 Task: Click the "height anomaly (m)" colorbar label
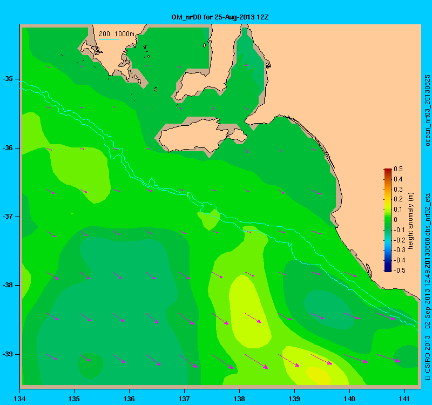[x=411, y=221]
